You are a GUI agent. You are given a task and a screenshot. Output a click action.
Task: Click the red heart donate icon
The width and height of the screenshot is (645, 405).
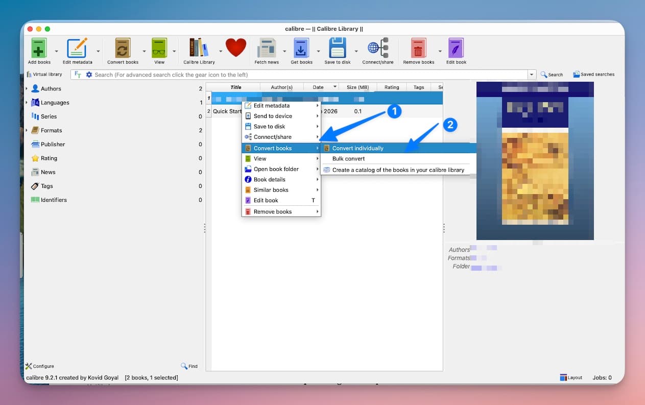pyautogui.click(x=236, y=47)
